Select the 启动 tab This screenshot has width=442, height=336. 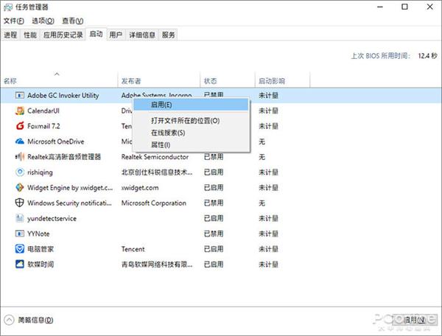[96, 34]
